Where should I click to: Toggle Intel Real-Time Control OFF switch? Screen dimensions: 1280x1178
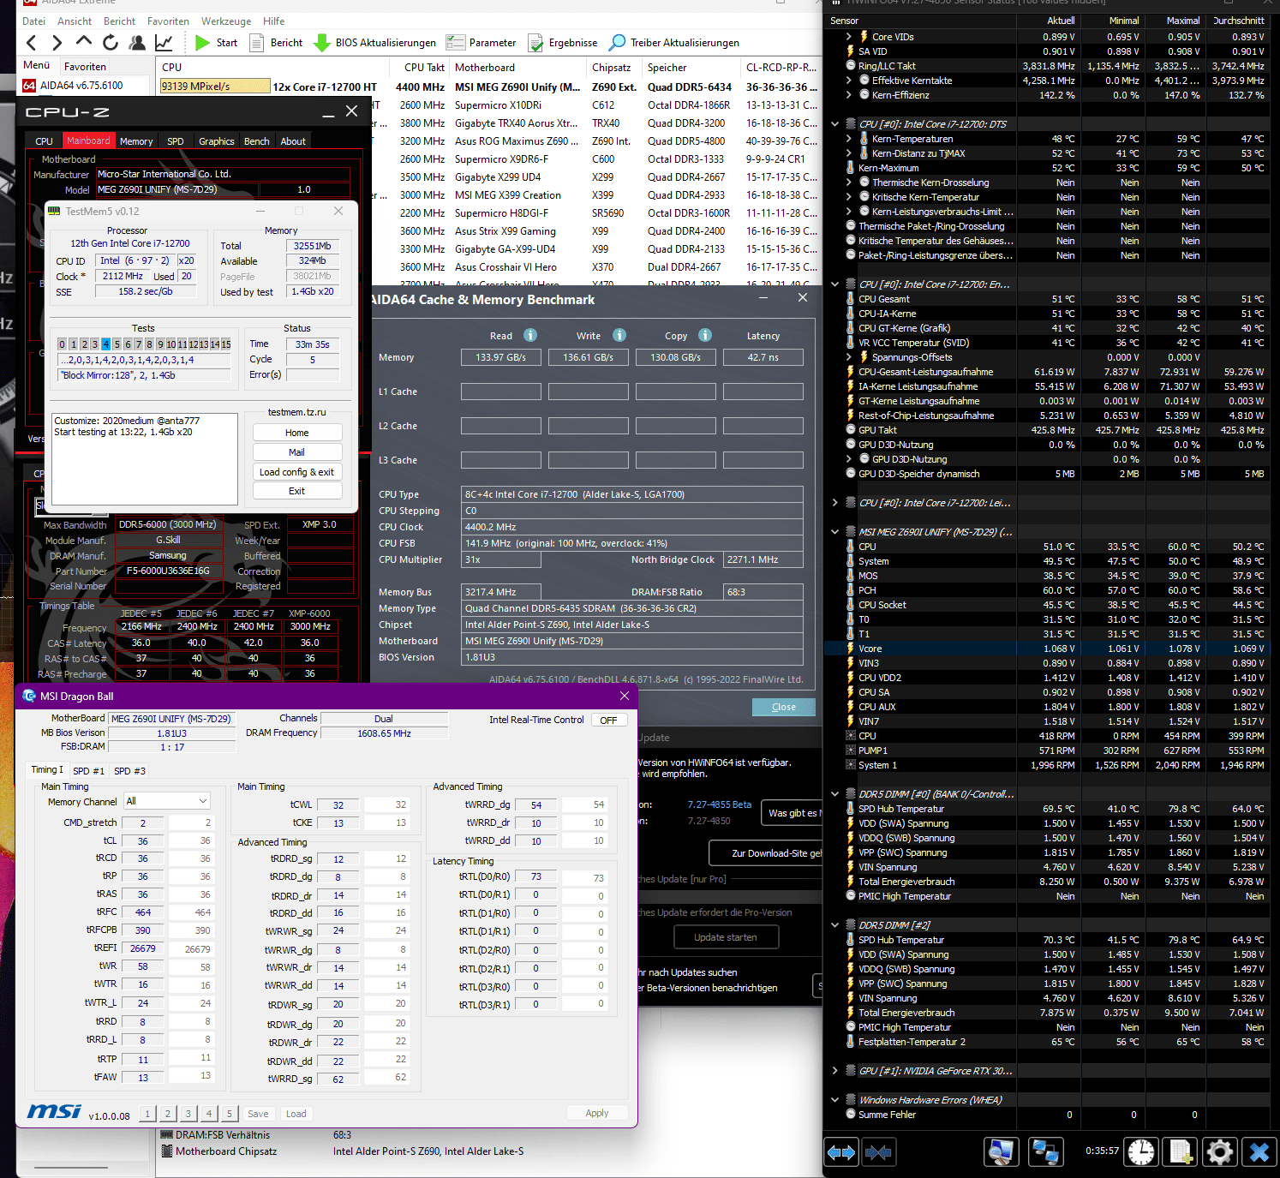coord(608,721)
